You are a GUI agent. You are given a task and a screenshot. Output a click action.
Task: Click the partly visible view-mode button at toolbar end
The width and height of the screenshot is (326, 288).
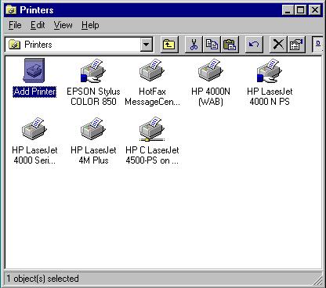coord(318,45)
